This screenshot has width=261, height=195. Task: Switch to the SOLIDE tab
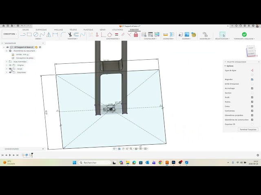point(26,30)
